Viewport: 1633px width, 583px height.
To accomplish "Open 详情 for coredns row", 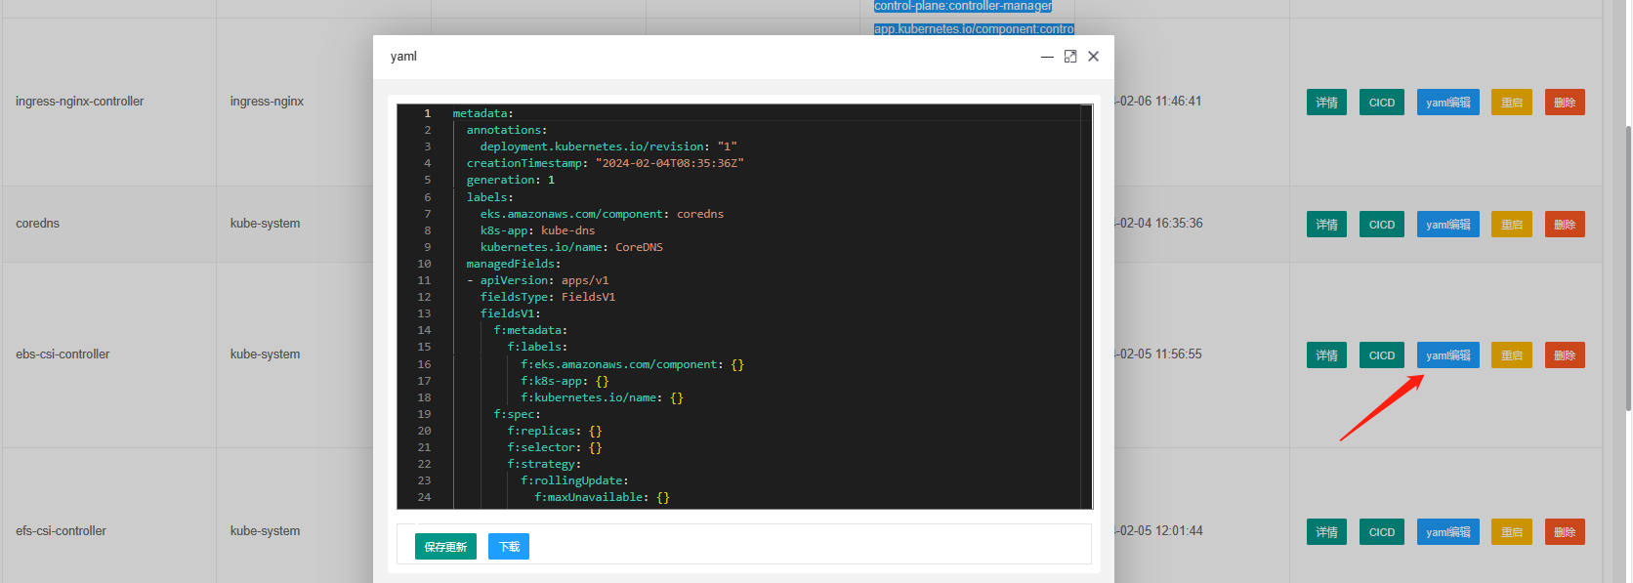I will tap(1326, 225).
